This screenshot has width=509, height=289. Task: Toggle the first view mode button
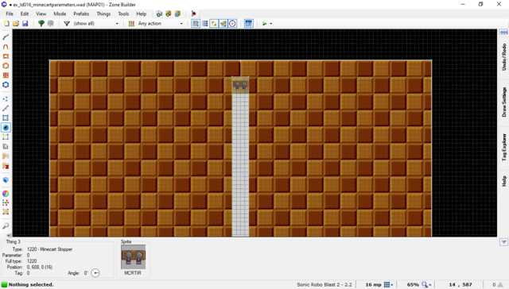pyautogui.click(x=196, y=23)
